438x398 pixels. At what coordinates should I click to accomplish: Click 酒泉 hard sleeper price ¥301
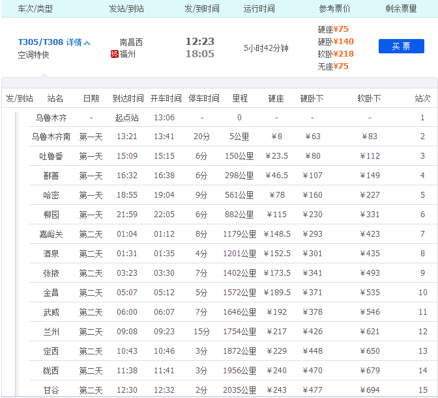(x=312, y=254)
